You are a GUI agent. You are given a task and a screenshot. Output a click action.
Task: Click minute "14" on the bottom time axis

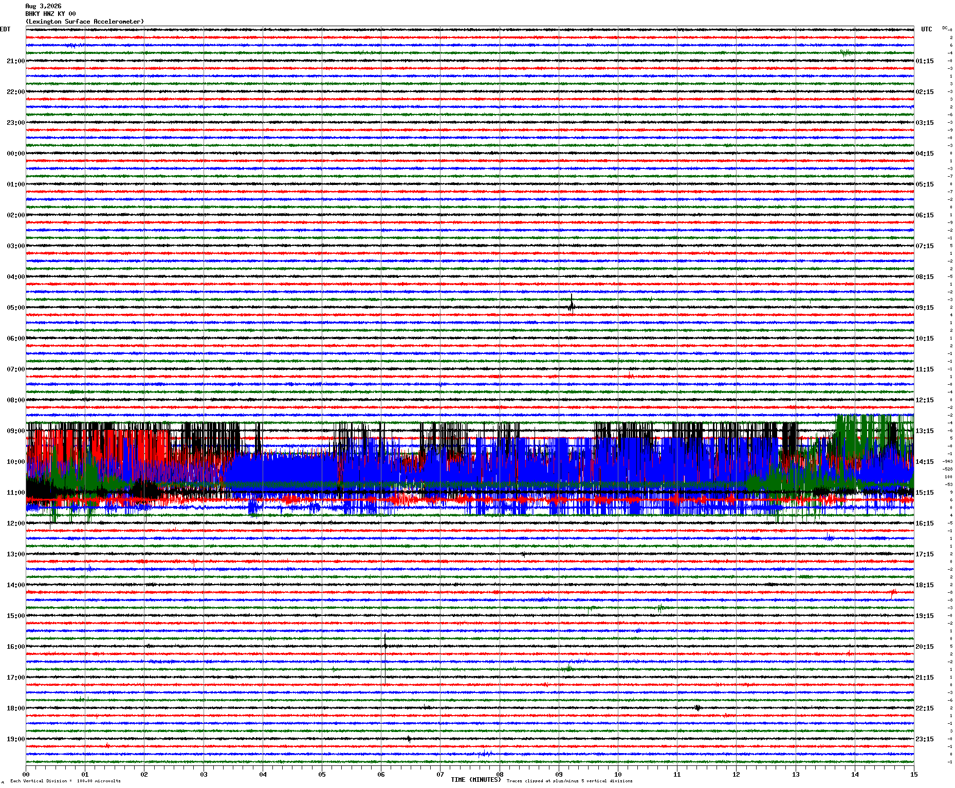pos(855,775)
